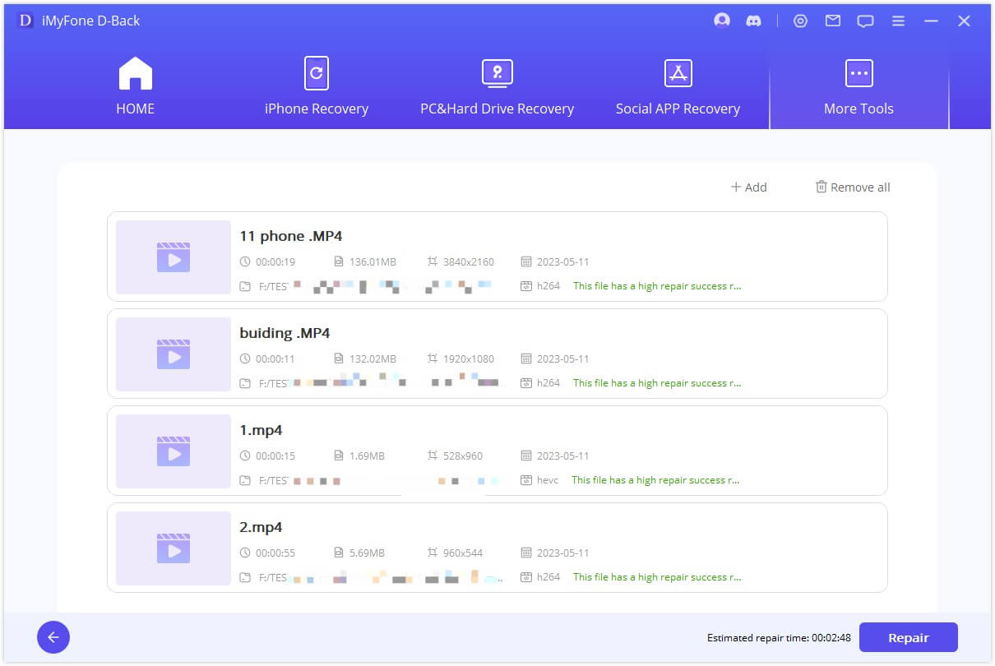995x666 pixels.
Task: Click the repair success note for 11 phone .MP4
Action: click(657, 286)
